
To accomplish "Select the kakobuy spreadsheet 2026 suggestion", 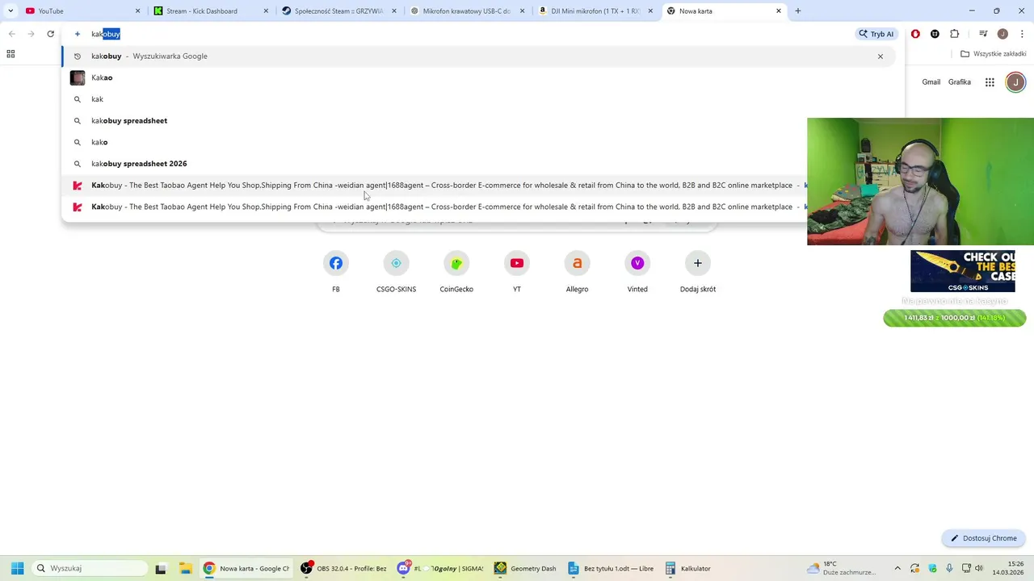I will (477, 164).
